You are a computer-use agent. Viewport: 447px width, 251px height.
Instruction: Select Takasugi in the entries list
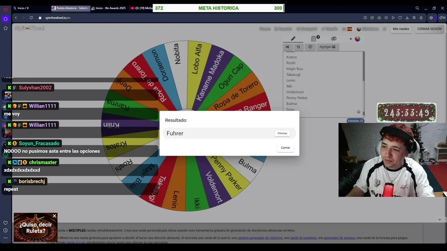click(293, 75)
